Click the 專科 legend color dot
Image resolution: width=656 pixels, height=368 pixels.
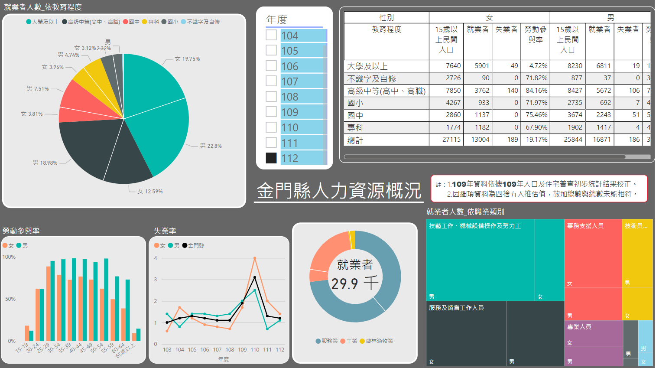[145, 22]
